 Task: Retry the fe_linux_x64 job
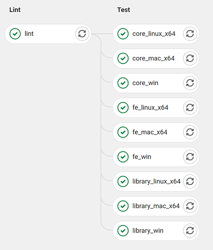190,107
